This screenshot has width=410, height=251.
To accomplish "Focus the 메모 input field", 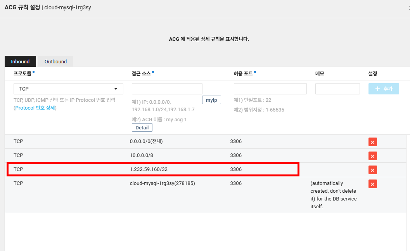I will tap(337, 89).
